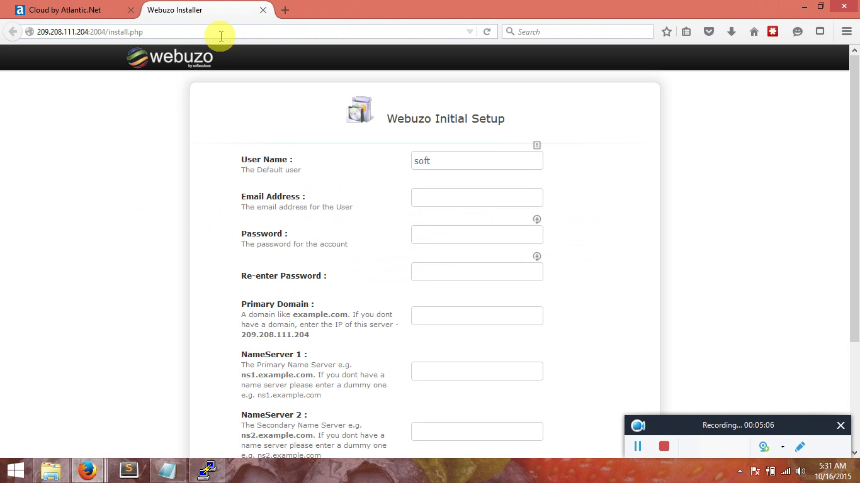Click the rectangle icon beside the menu button
The image size is (860, 483).
(820, 31)
